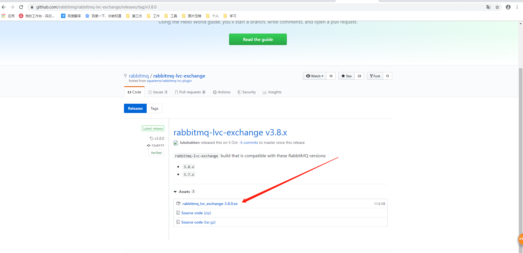The width and height of the screenshot is (523, 253).
Task: Switch to the Issues tab
Action: coord(158,92)
